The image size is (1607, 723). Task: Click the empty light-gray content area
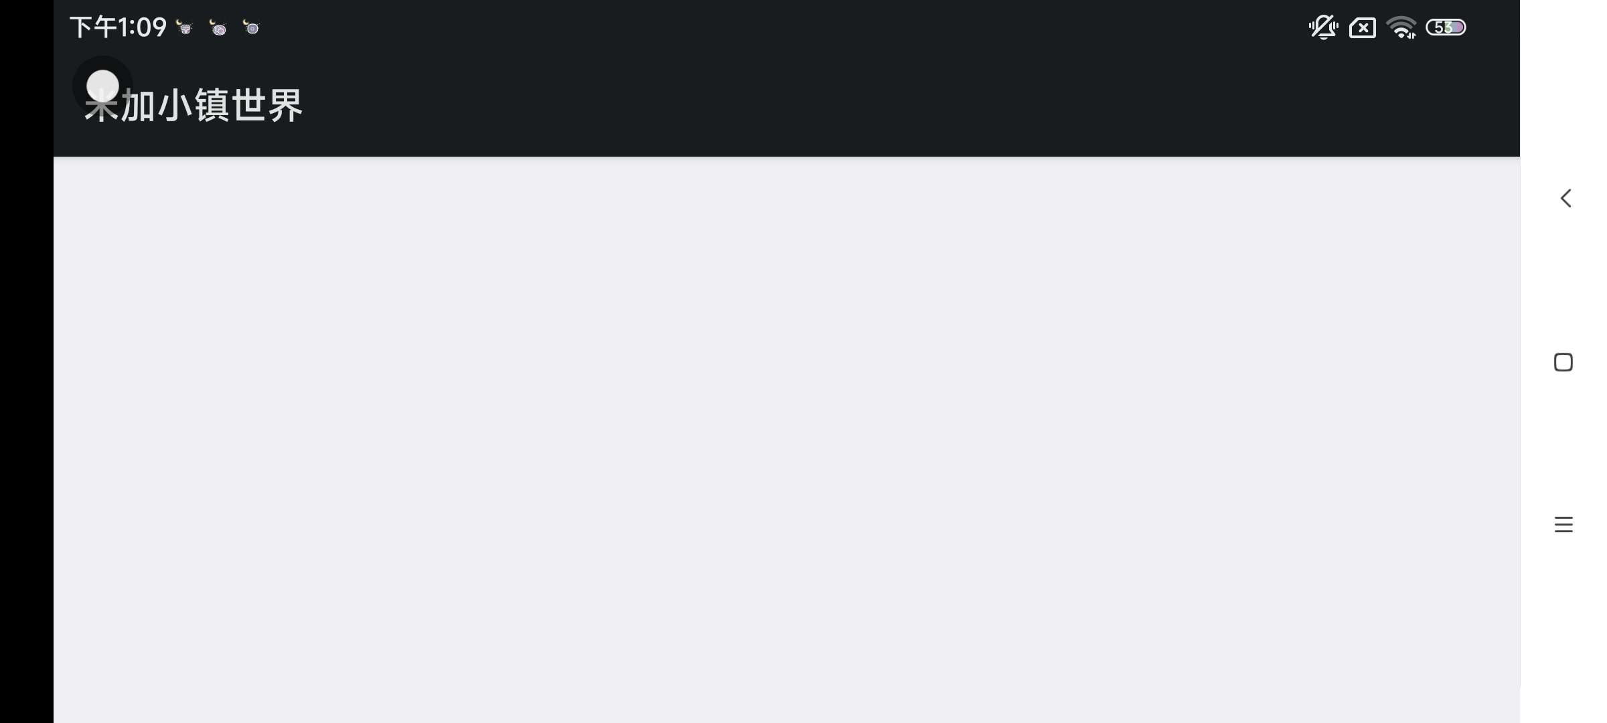[x=787, y=440]
